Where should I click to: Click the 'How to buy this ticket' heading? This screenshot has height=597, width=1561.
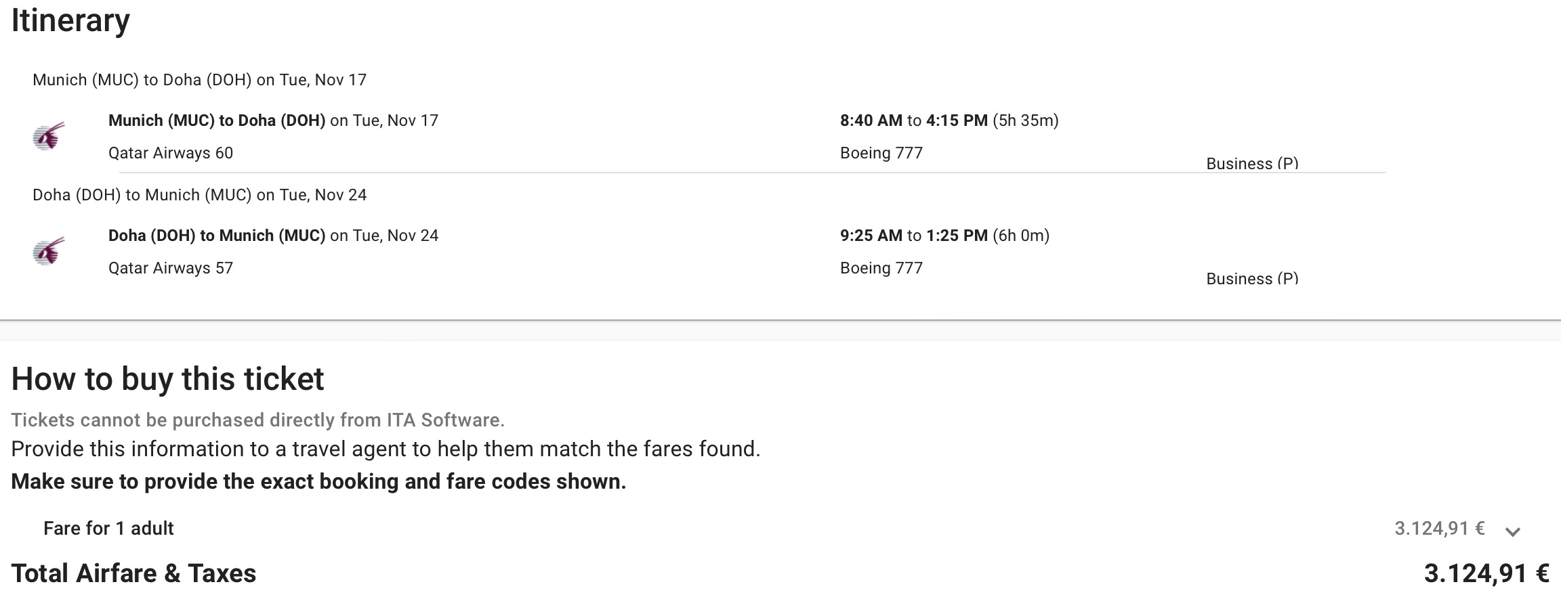pyautogui.click(x=167, y=379)
